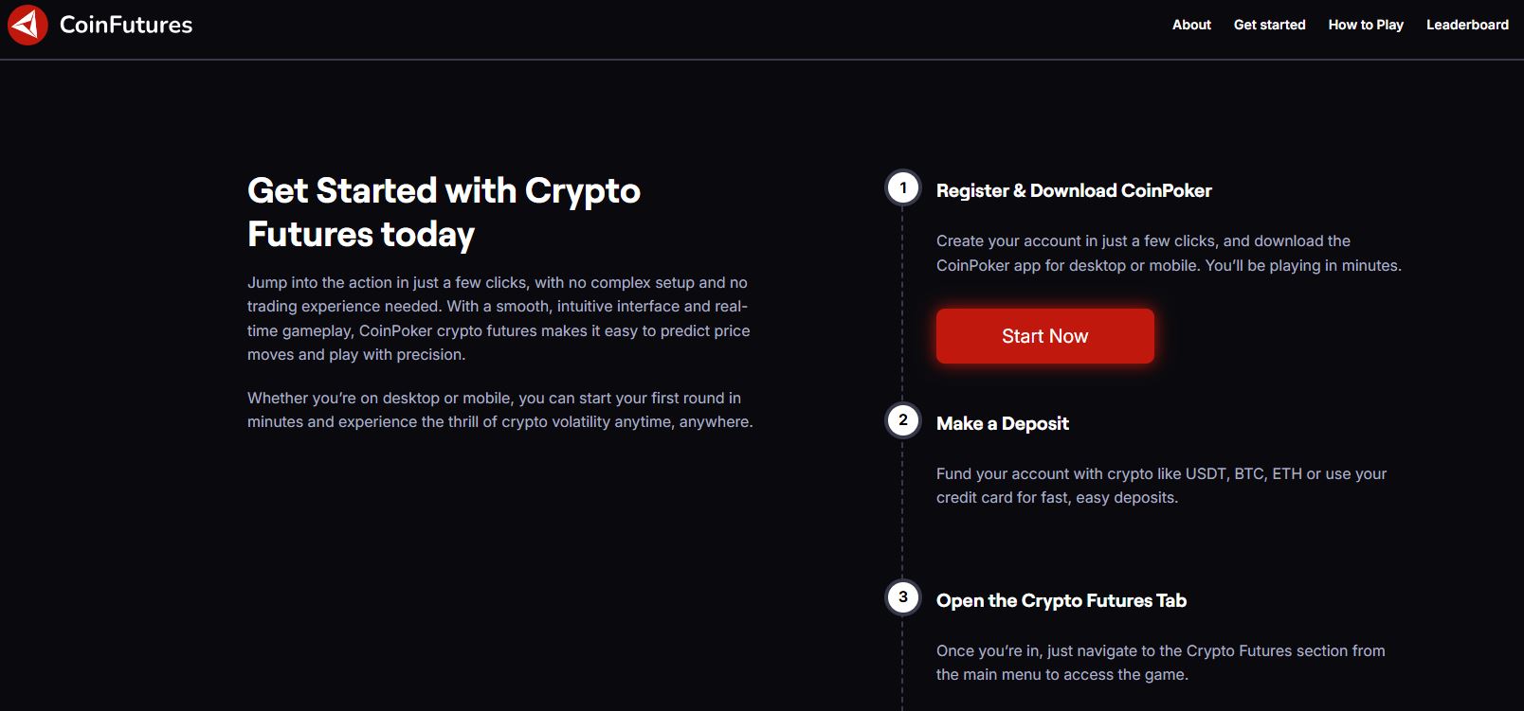Open the How to Play page
Viewport: 1524px width, 711px height.
1366,25
